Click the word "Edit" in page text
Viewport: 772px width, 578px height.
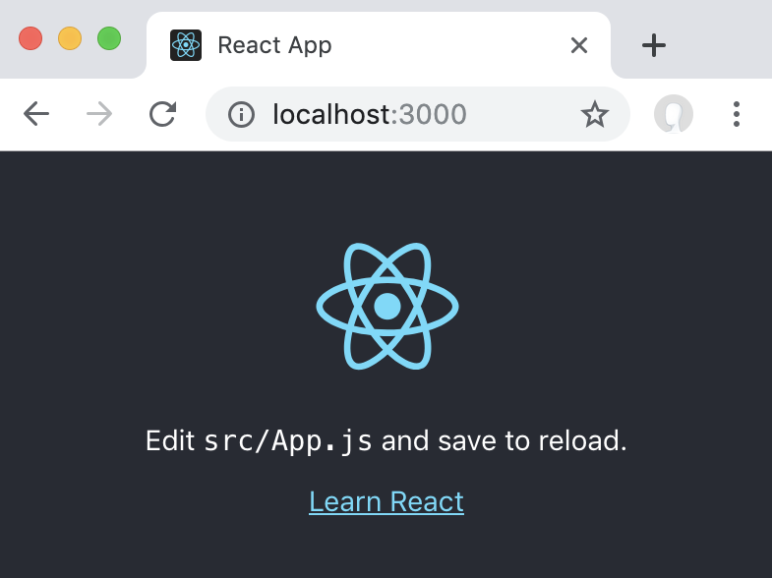tap(170, 440)
